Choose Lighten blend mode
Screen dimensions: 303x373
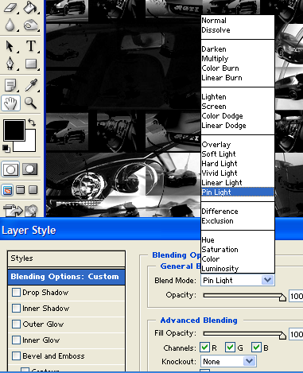238,97
